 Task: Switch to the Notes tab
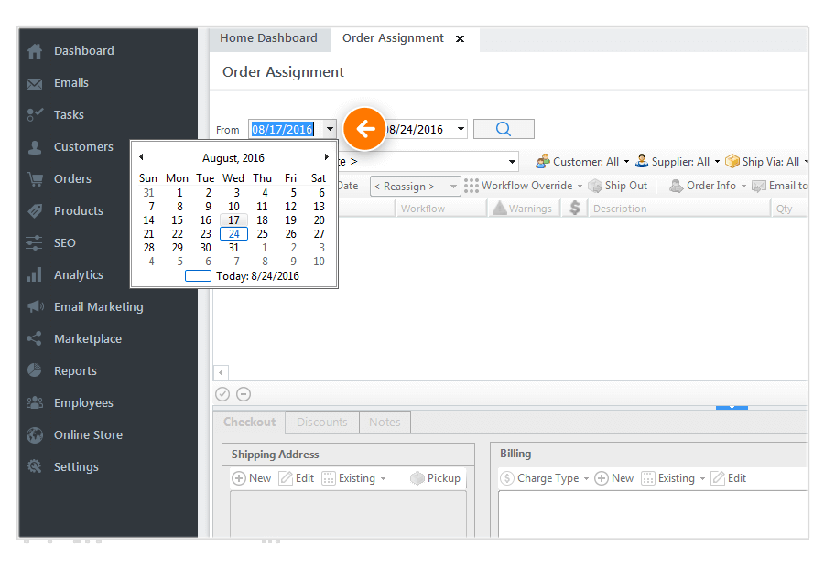(x=385, y=423)
